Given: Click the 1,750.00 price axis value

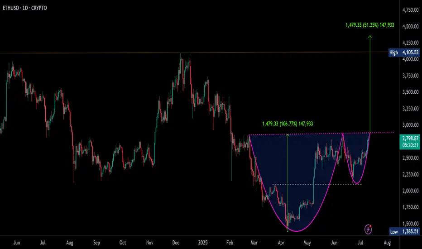Looking at the screenshot, I should tap(410, 207).
